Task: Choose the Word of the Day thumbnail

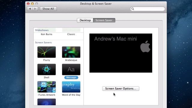Action: click(71, 87)
